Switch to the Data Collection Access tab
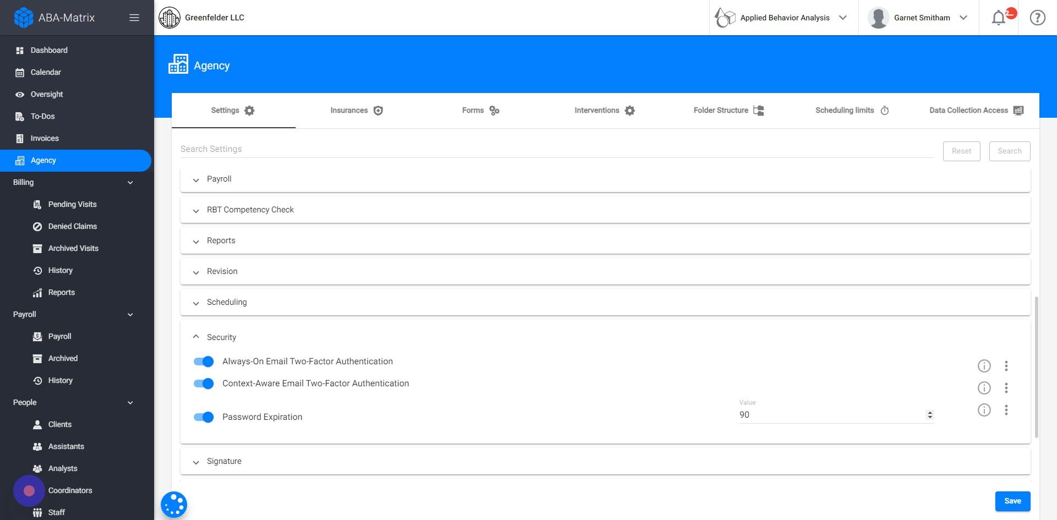 click(977, 111)
